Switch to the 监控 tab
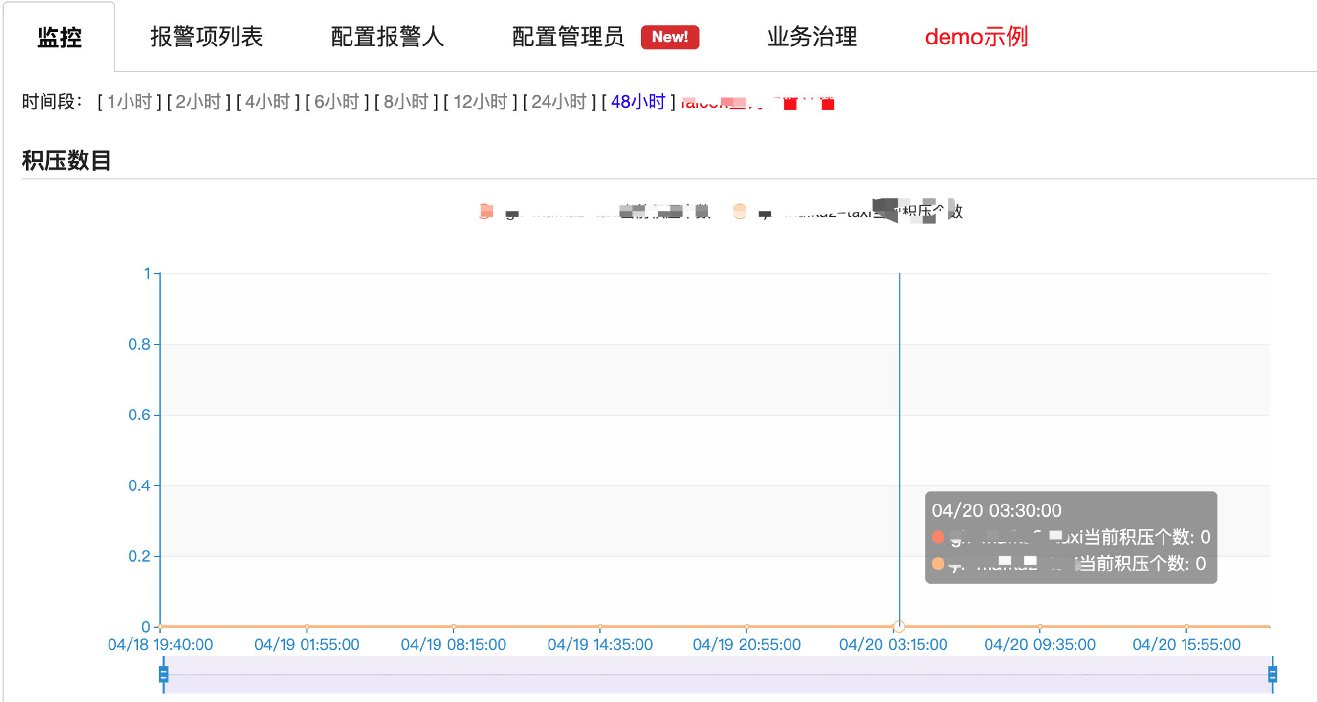The width and height of the screenshot is (1317, 702). (59, 37)
